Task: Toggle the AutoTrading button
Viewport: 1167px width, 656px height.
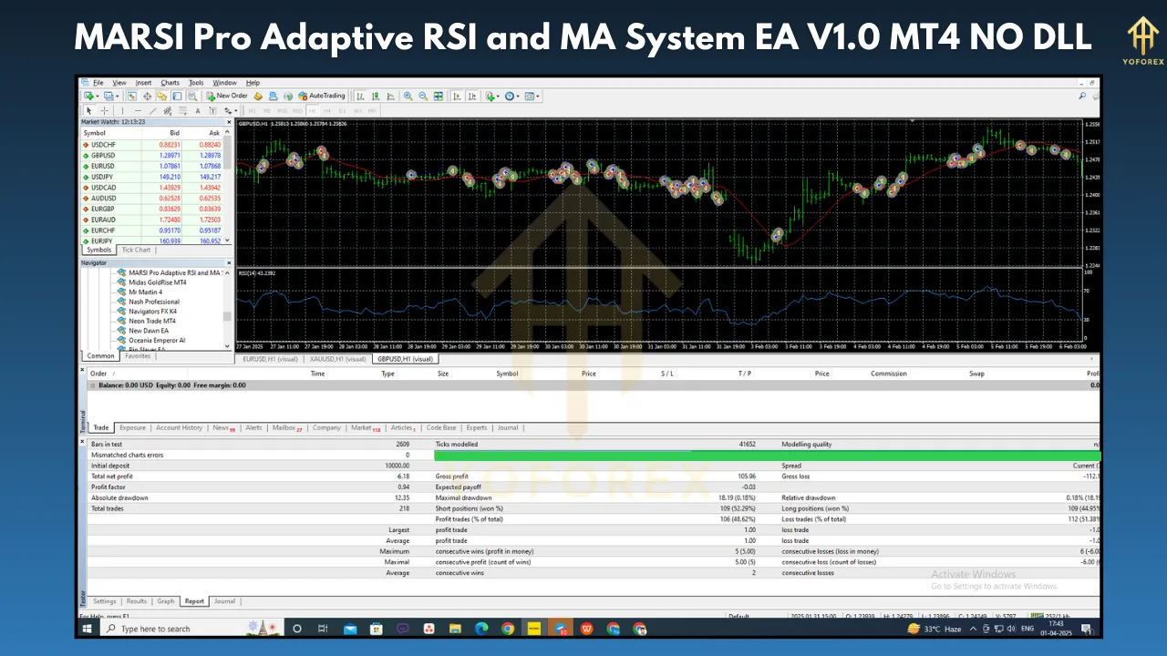Action: click(x=322, y=96)
